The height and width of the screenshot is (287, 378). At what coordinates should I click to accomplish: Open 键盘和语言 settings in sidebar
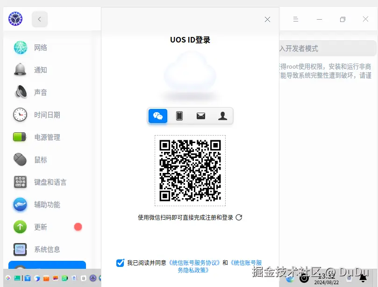[48, 182]
